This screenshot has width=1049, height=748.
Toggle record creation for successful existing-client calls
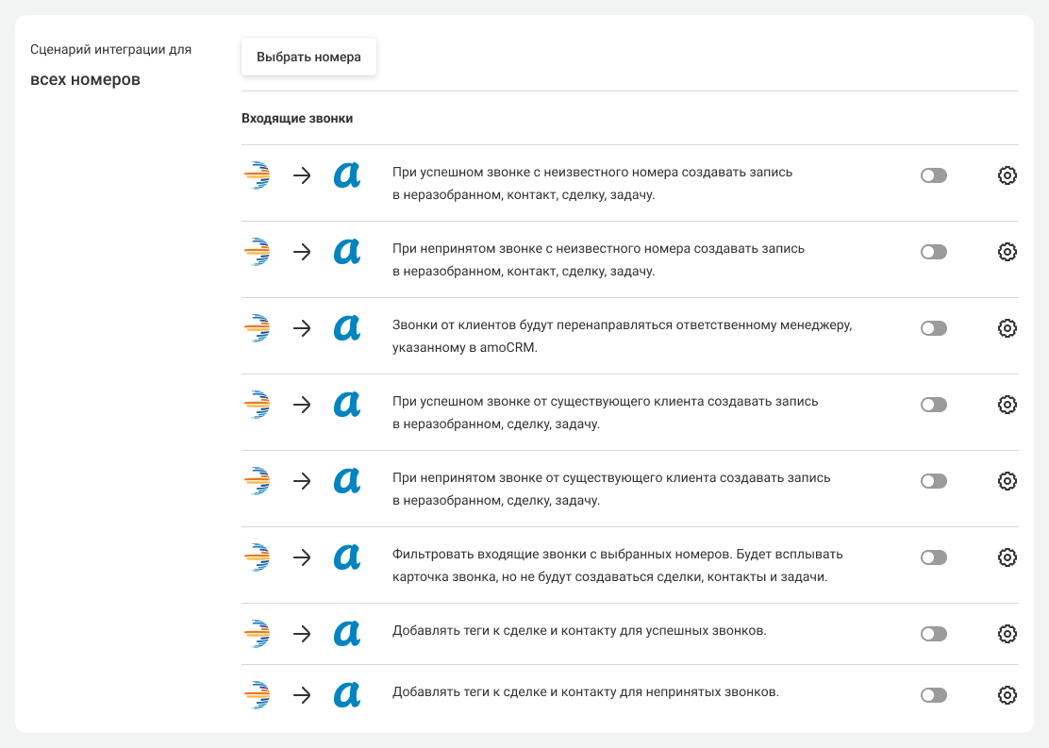tap(933, 405)
